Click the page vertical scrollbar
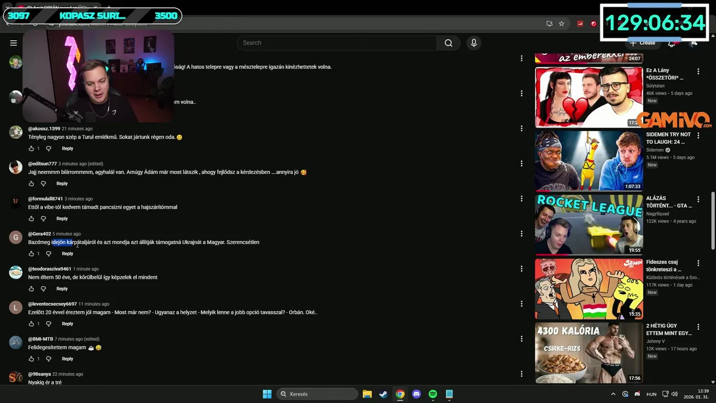This screenshot has height=403, width=716. tap(712, 221)
